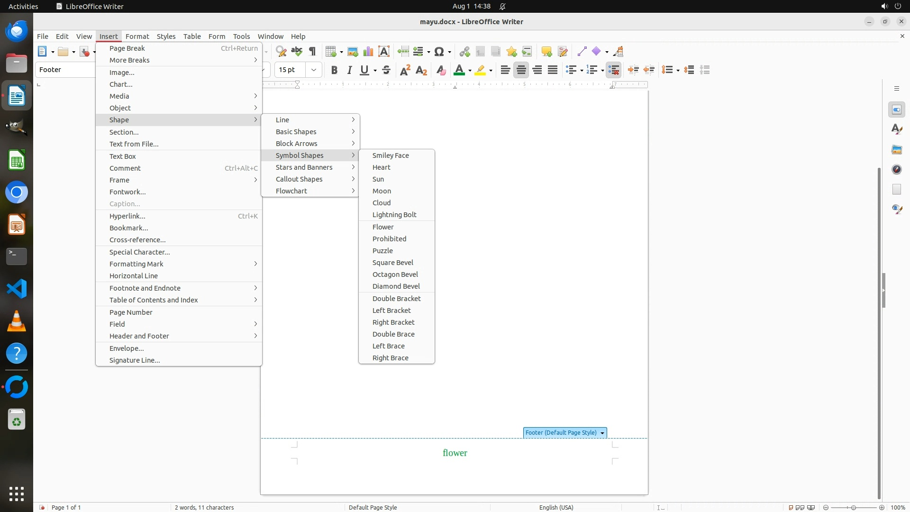Toggle Bold formatting

click(334, 70)
